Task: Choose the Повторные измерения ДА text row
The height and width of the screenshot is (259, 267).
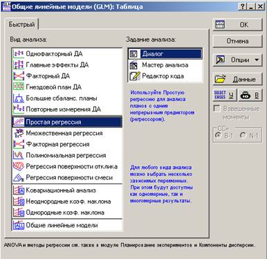Action: [64, 109]
